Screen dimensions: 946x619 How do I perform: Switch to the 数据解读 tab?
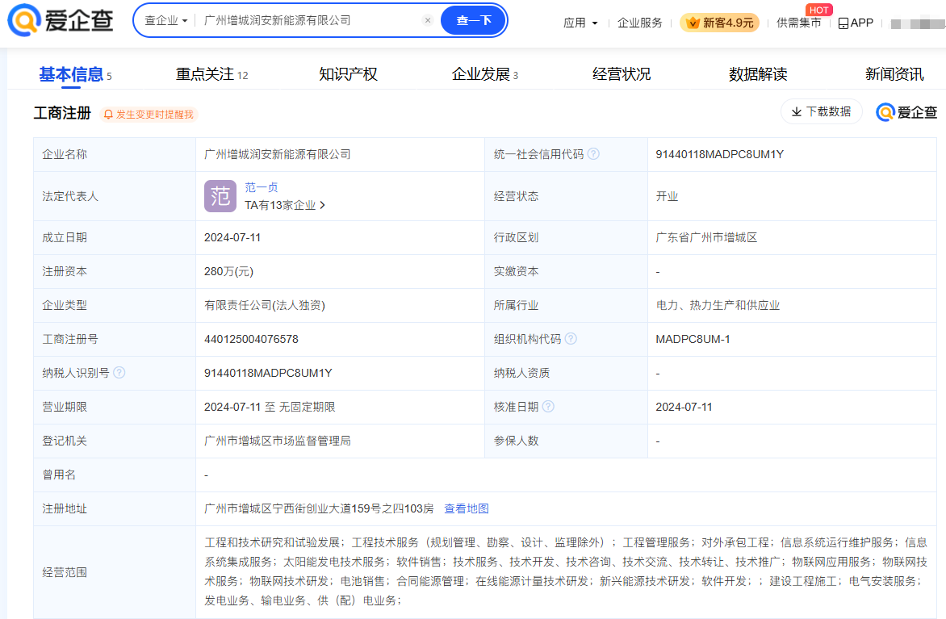(x=758, y=75)
